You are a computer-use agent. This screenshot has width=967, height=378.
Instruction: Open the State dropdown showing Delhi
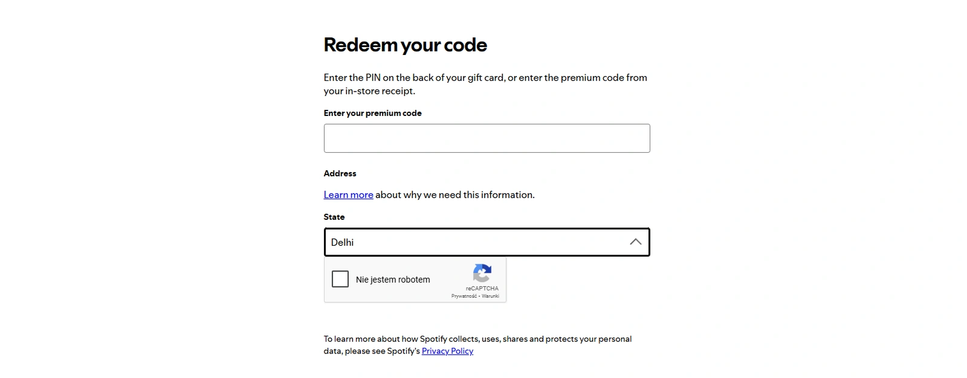coord(487,242)
